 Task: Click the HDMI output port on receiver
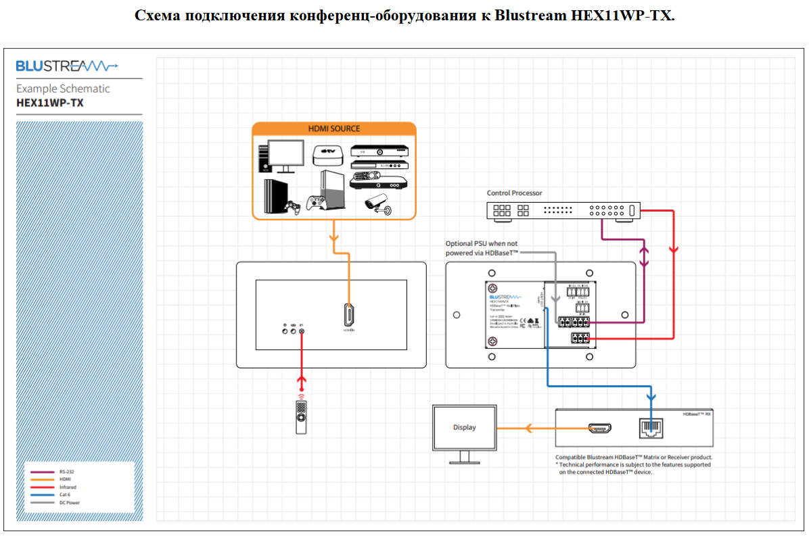[x=599, y=429]
